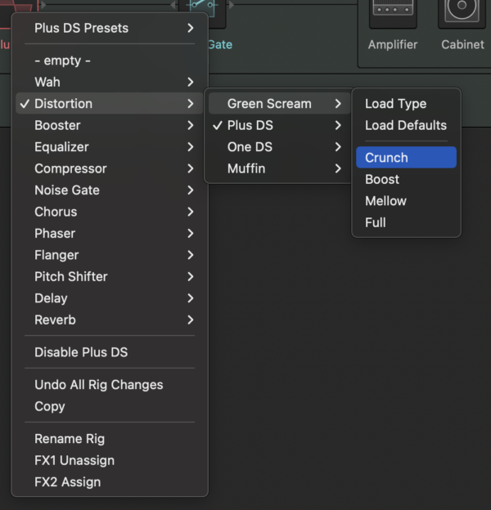Screen dimensions: 491x510
Task: Click the Amplifier label text
Action: pyautogui.click(x=393, y=45)
